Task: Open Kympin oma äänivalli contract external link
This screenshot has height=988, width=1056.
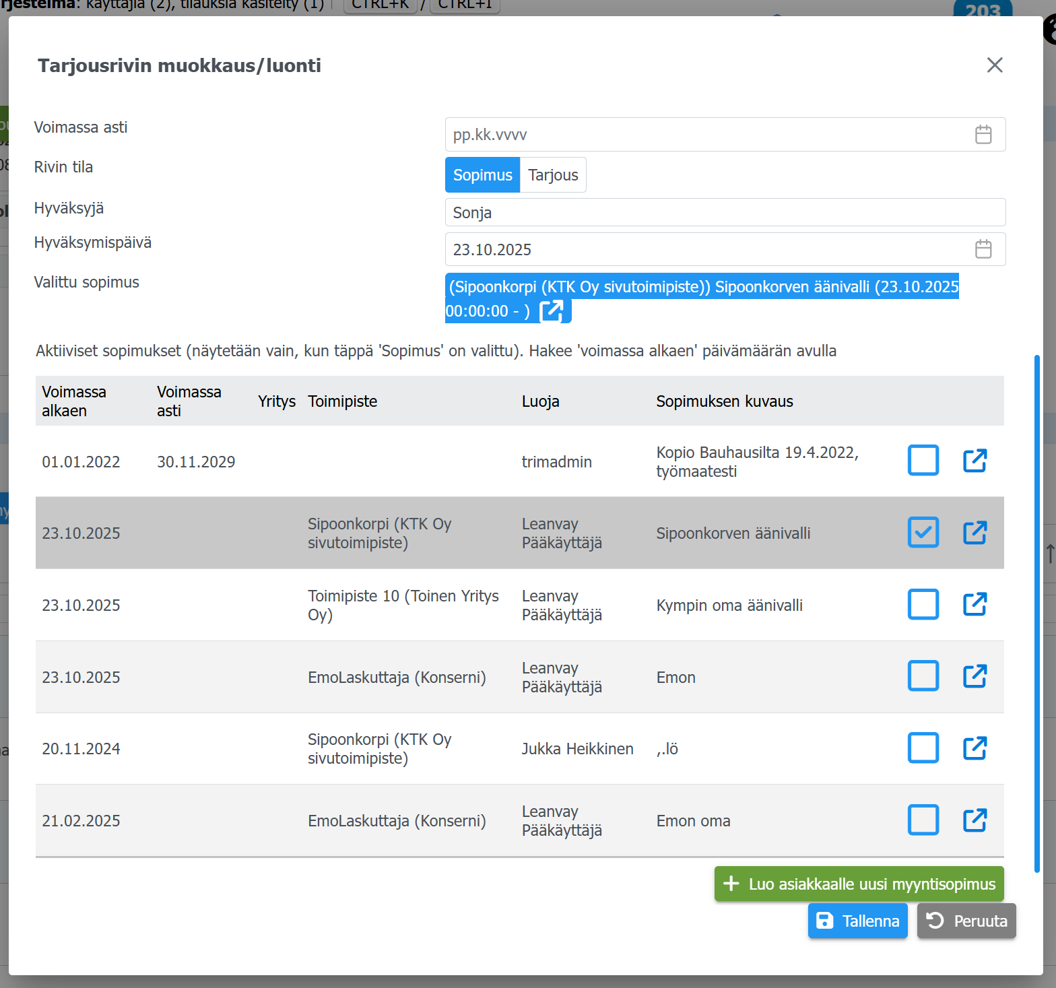Action: [975, 605]
